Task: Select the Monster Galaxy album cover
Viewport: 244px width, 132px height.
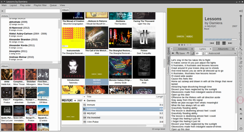Action: (x=120, y=67)
